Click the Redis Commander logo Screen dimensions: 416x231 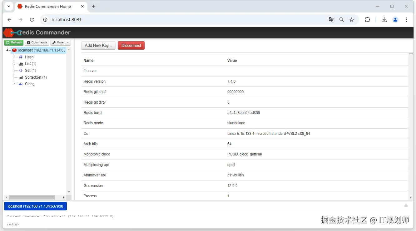click(37, 32)
